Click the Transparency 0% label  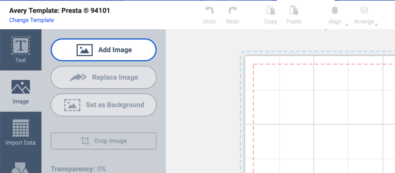[x=78, y=169]
